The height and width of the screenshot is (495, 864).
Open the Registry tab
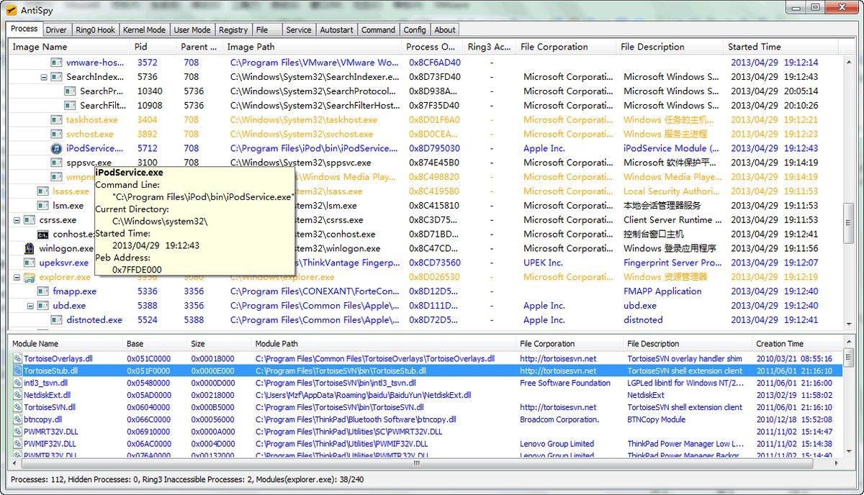coord(233,30)
